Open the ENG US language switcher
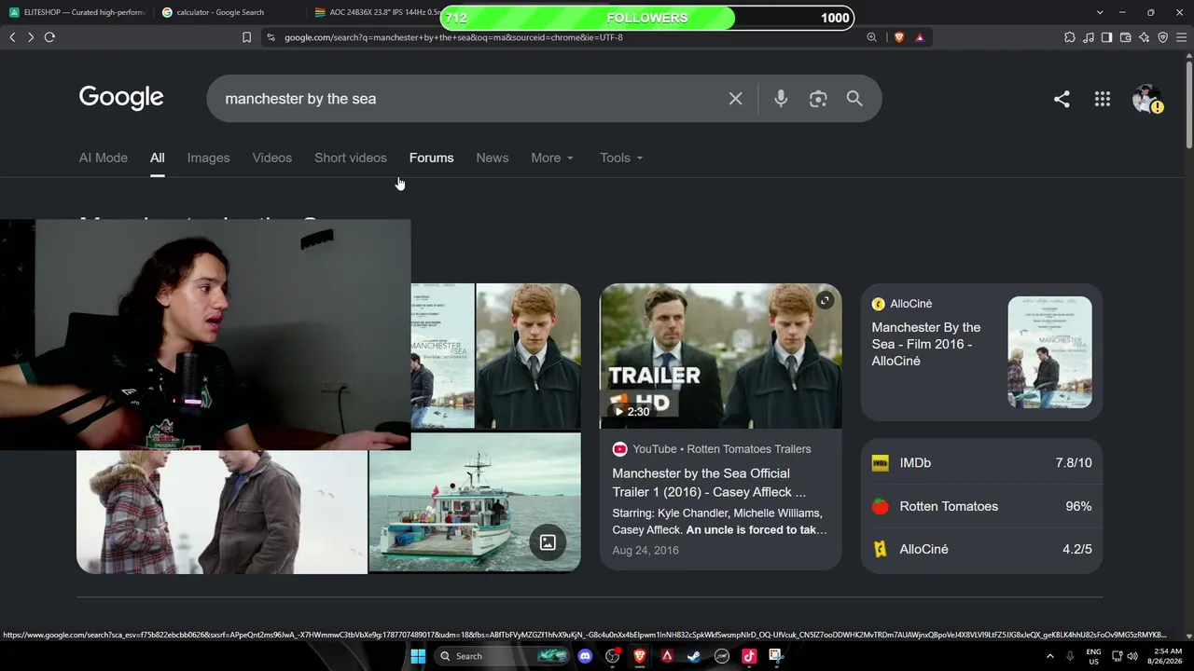Image resolution: width=1194 pixels, height=671 pixels. pos(1093,656)
